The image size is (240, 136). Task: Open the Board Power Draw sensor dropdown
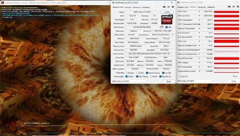point(199,58)
